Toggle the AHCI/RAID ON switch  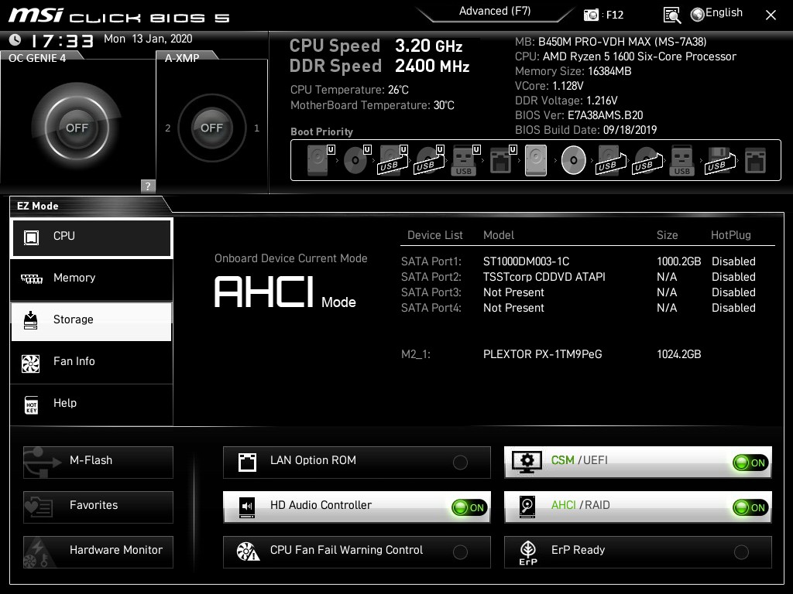[750, 507]
